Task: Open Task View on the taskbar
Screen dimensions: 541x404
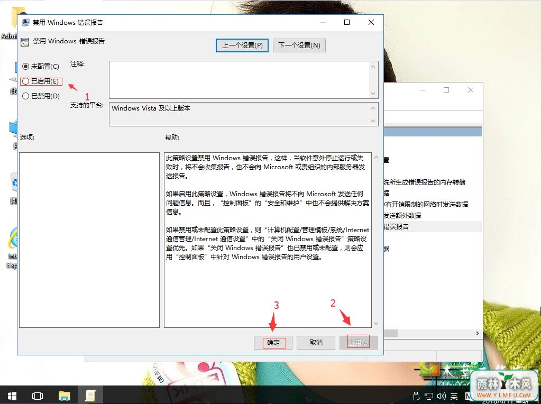Action: 37,396
